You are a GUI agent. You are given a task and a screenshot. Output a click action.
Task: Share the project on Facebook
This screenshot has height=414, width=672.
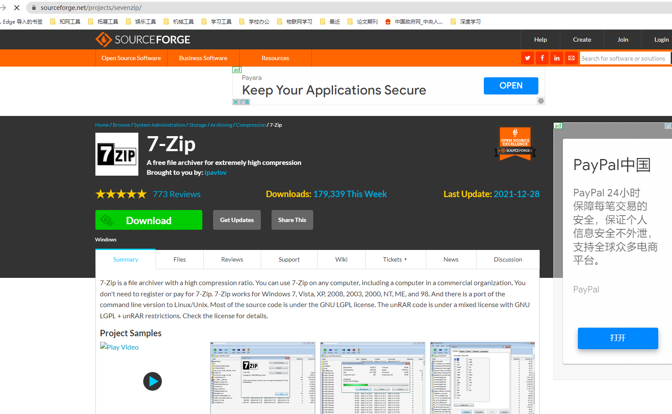(542, 58)
